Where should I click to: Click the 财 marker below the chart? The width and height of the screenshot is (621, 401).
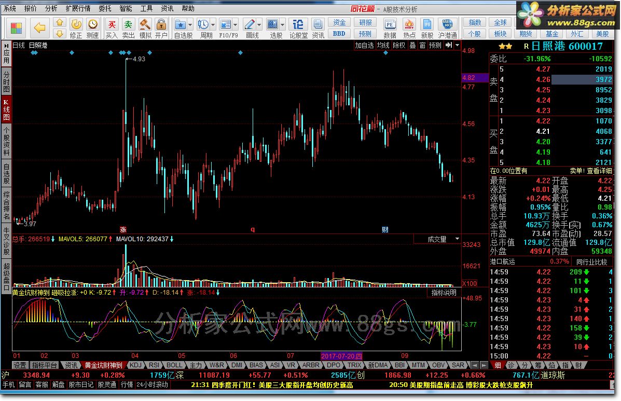[x=385, y=230]
